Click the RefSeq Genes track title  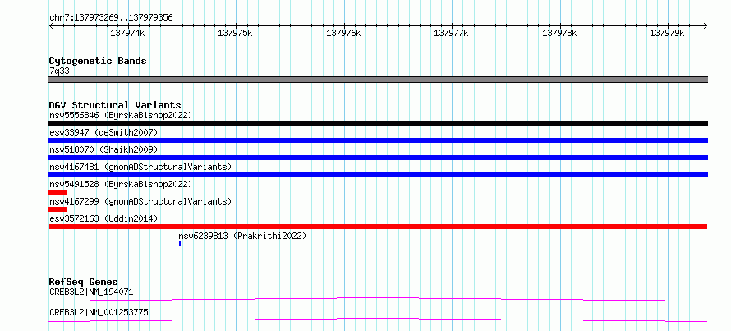click(x=84, y=282)
